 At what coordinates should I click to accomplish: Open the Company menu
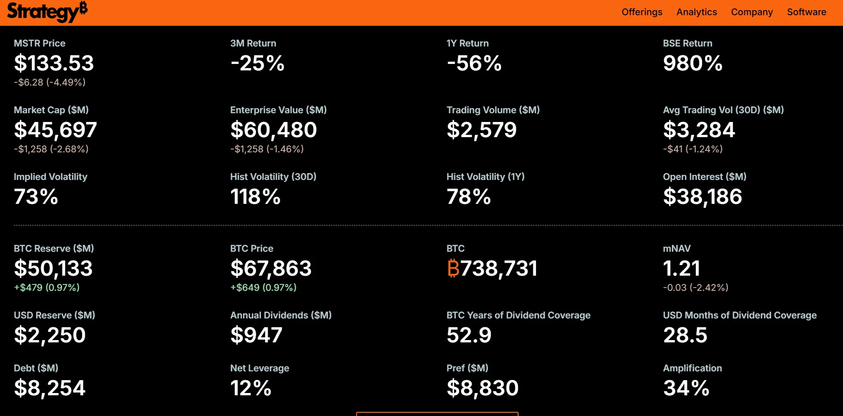751,12
